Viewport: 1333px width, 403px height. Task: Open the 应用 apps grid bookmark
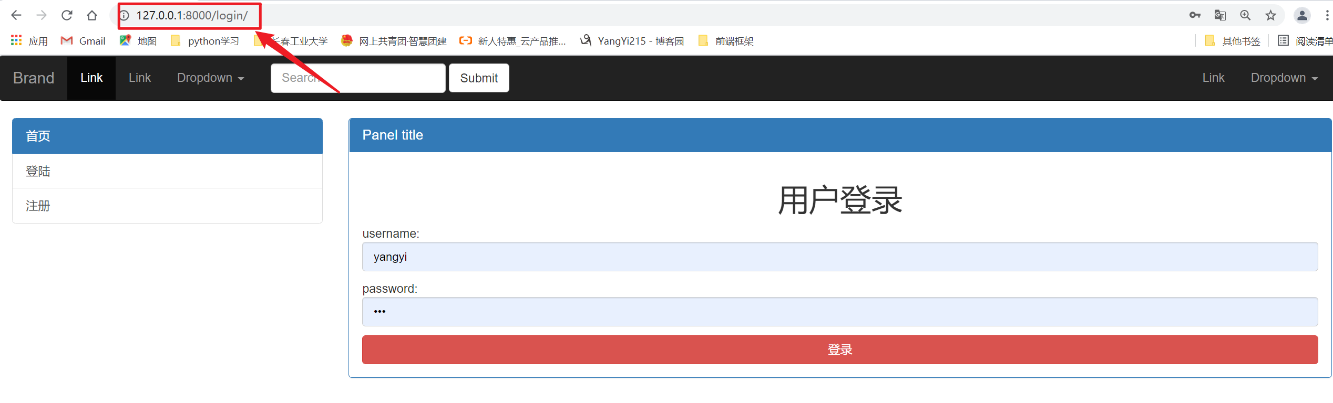click(x=29, y=41)
